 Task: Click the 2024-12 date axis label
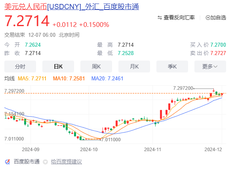pyautogui.click(x=213, y=150)
